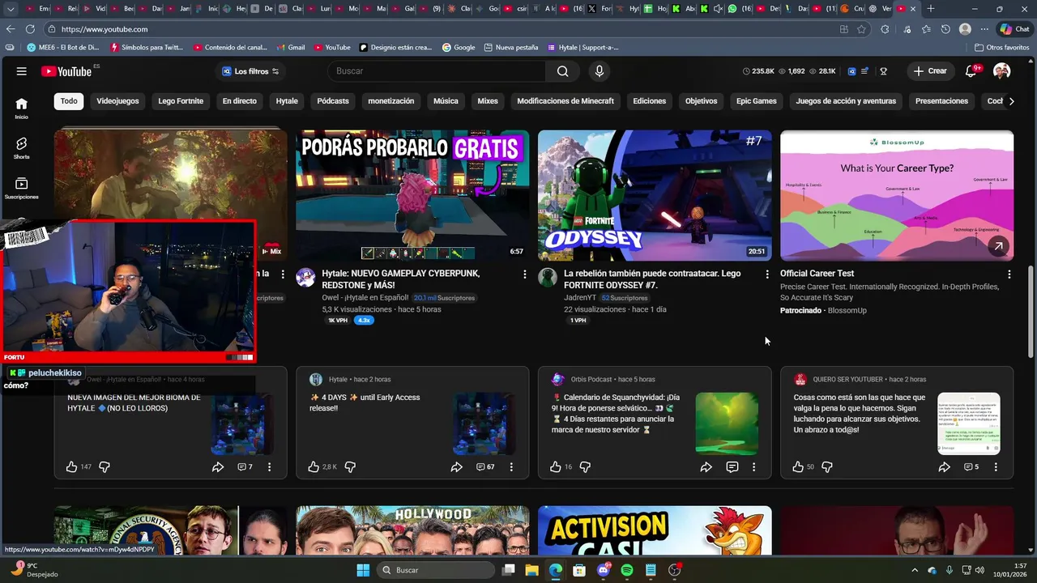Click Windows taskbar Buscar search box
This screenshot has width=1037, height=583.
pyautogui.click(x=435, y=570)
